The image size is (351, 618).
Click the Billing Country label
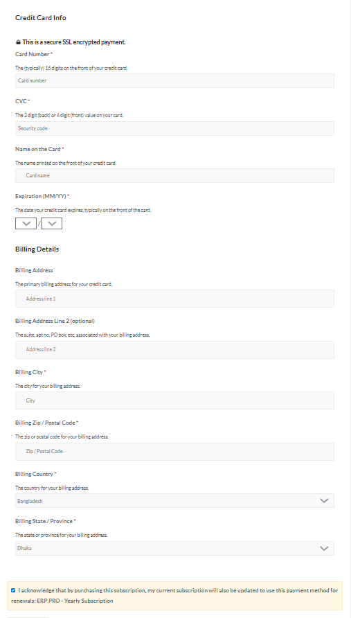[x=35, y=474]
